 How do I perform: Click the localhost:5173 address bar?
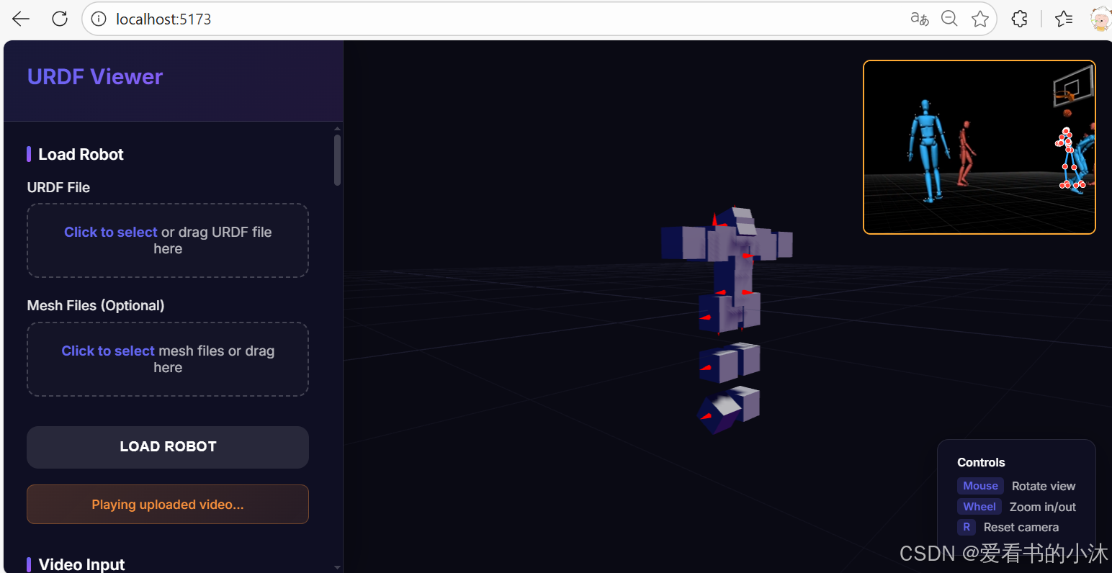539,19
